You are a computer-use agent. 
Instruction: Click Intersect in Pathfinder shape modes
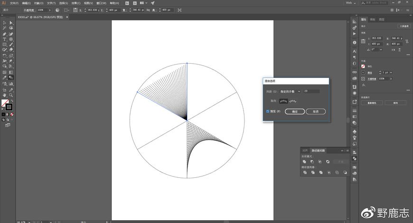click(320, 162)
